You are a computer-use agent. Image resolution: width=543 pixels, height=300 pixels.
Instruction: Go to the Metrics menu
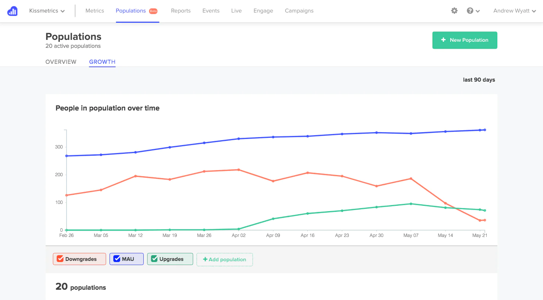95,11
